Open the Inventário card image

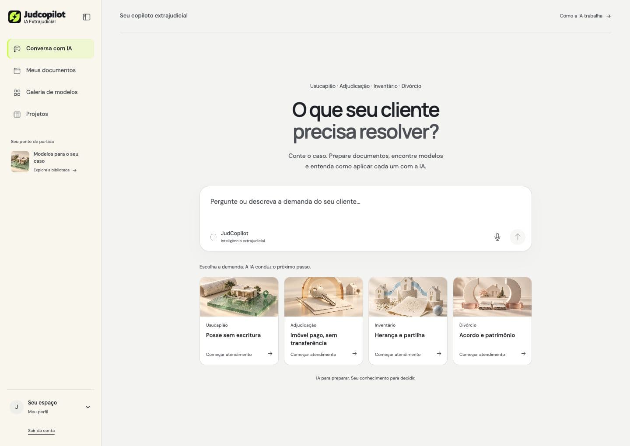coord(408,297)
